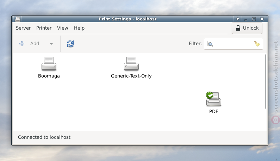Click the Boomaga printer label
Screen dimensions: 280x161
[49, 76]
